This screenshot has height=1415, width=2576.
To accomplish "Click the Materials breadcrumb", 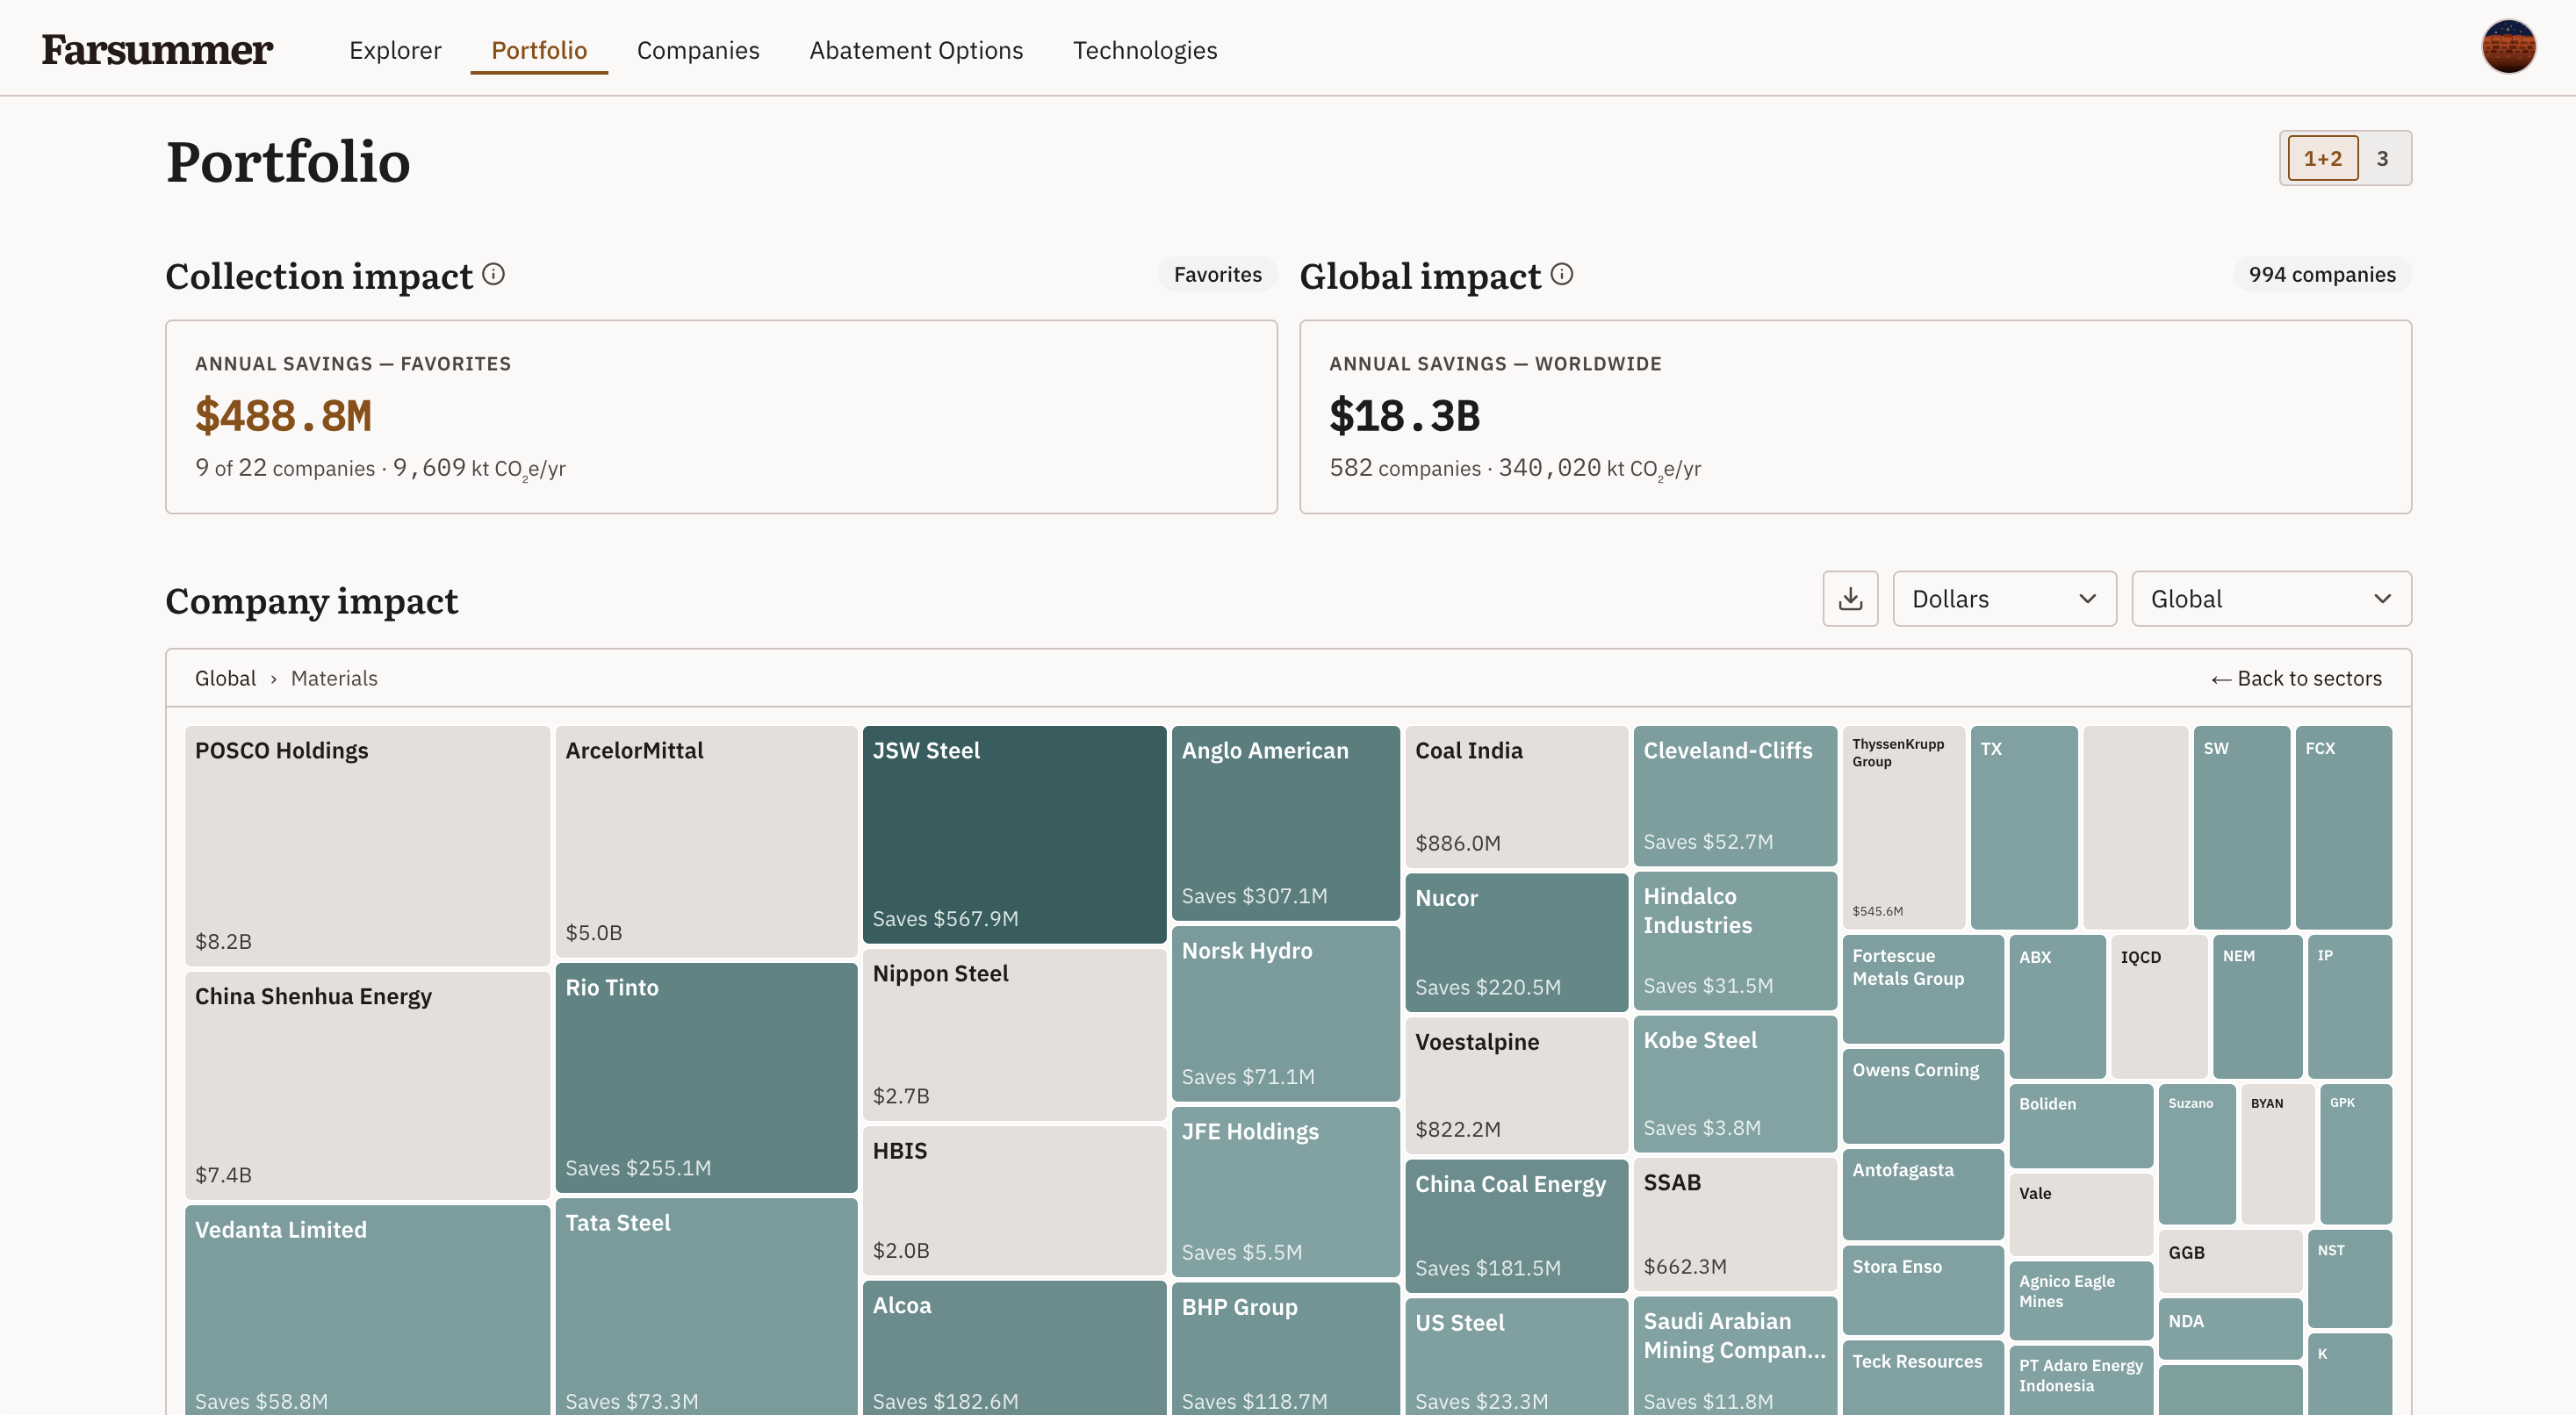I will click(334, 678).
